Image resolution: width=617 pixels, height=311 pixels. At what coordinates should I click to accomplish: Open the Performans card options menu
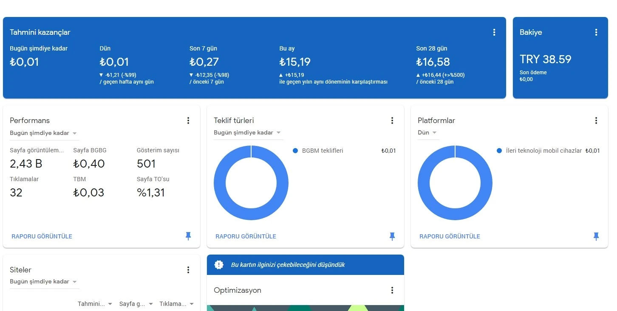188,120
